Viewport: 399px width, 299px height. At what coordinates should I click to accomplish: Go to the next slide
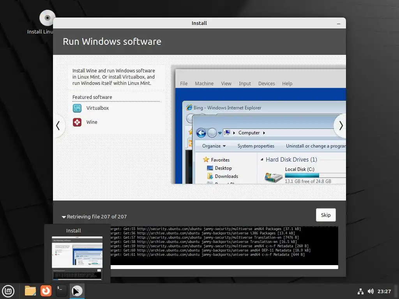[341, 126]
